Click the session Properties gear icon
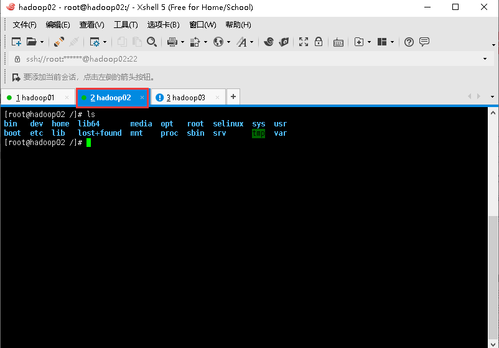This screenshot has height=348, width=499. [x=95, y=42]
